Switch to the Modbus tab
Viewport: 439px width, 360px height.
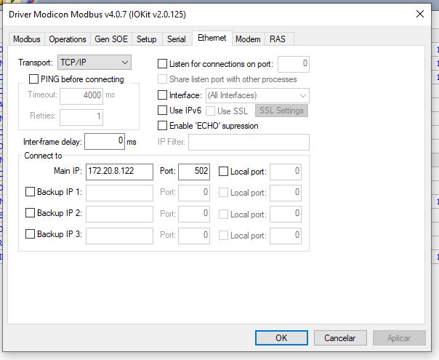[x=27, y=39]
